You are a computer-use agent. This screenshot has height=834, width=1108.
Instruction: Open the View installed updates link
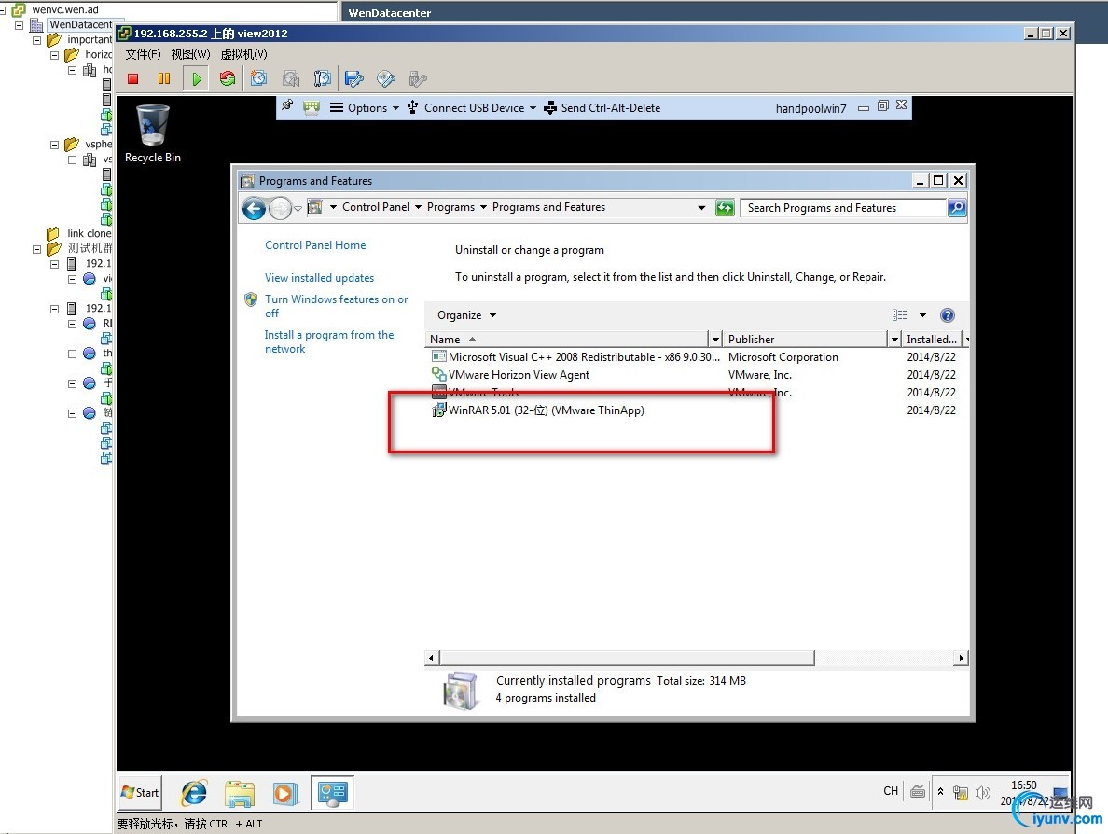tap(319, 278)
